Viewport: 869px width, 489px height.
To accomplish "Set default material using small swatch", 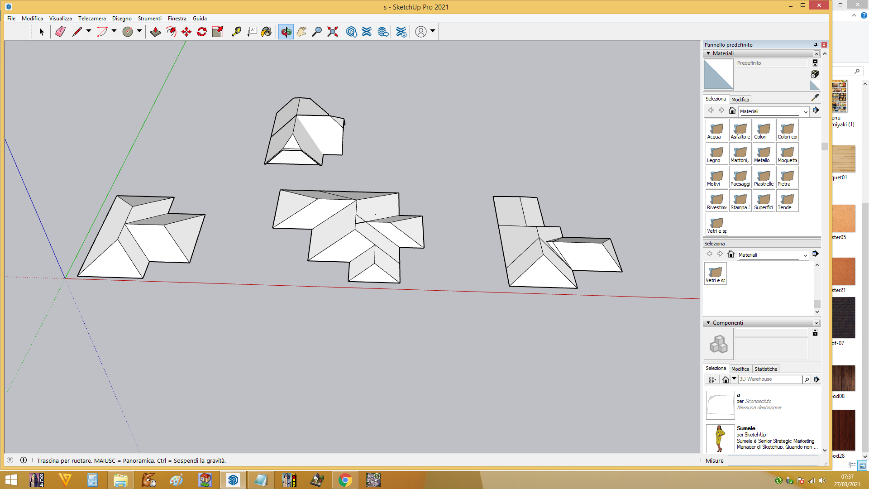I will click(815, 85).
